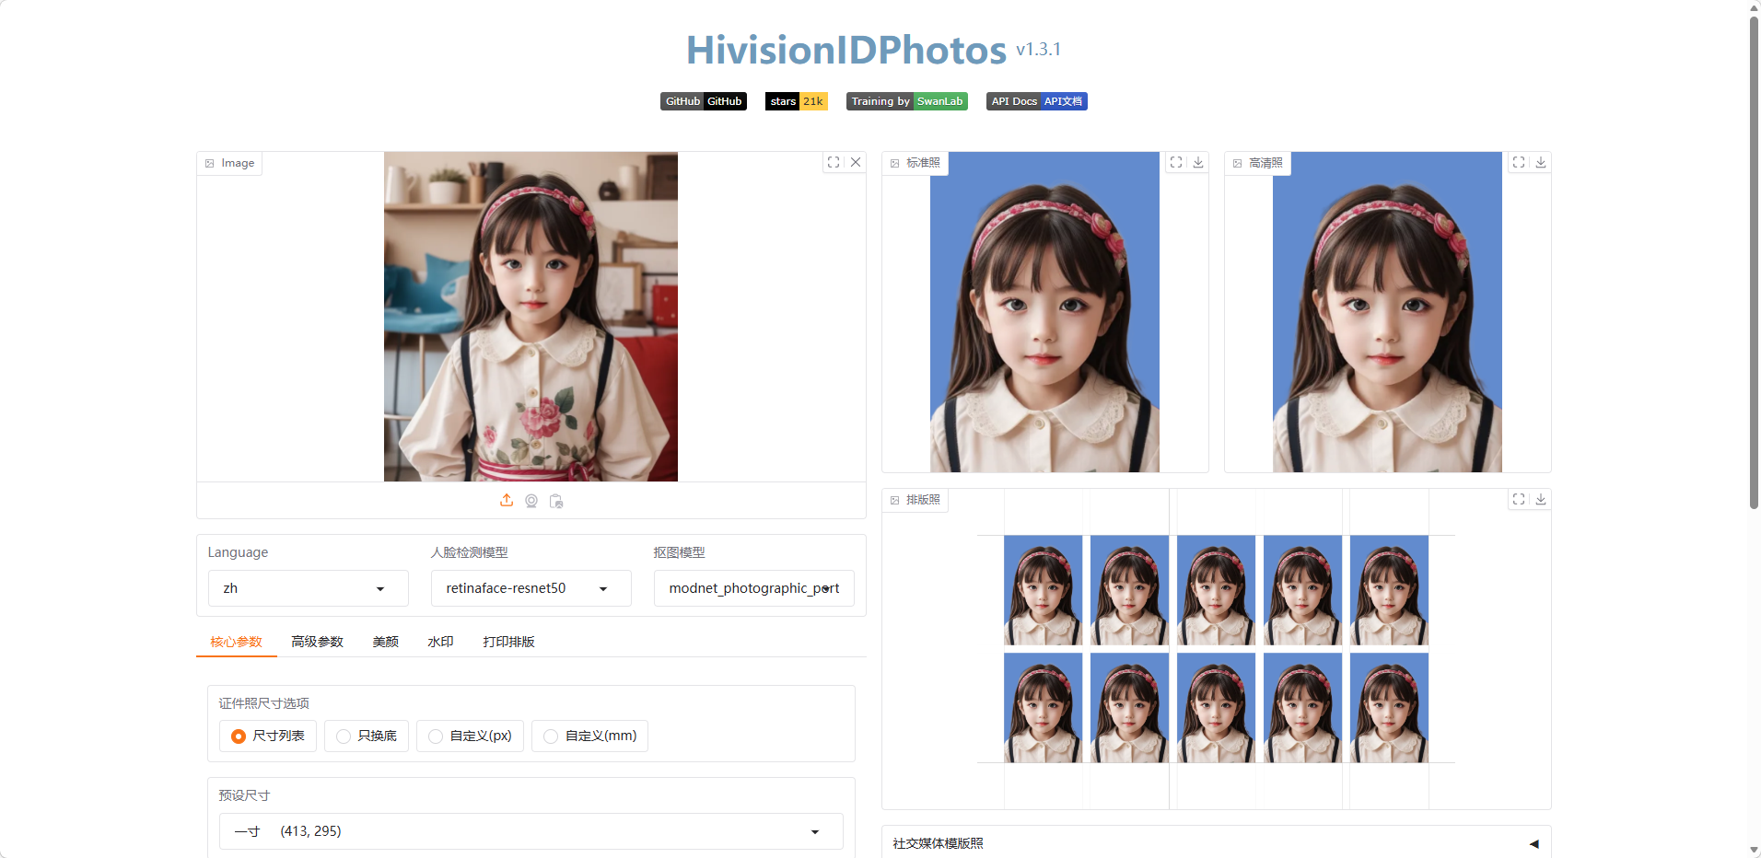Download the 排版照 layout image
This screenshot has height=858, width=1761.
[x=1541, y=499]
